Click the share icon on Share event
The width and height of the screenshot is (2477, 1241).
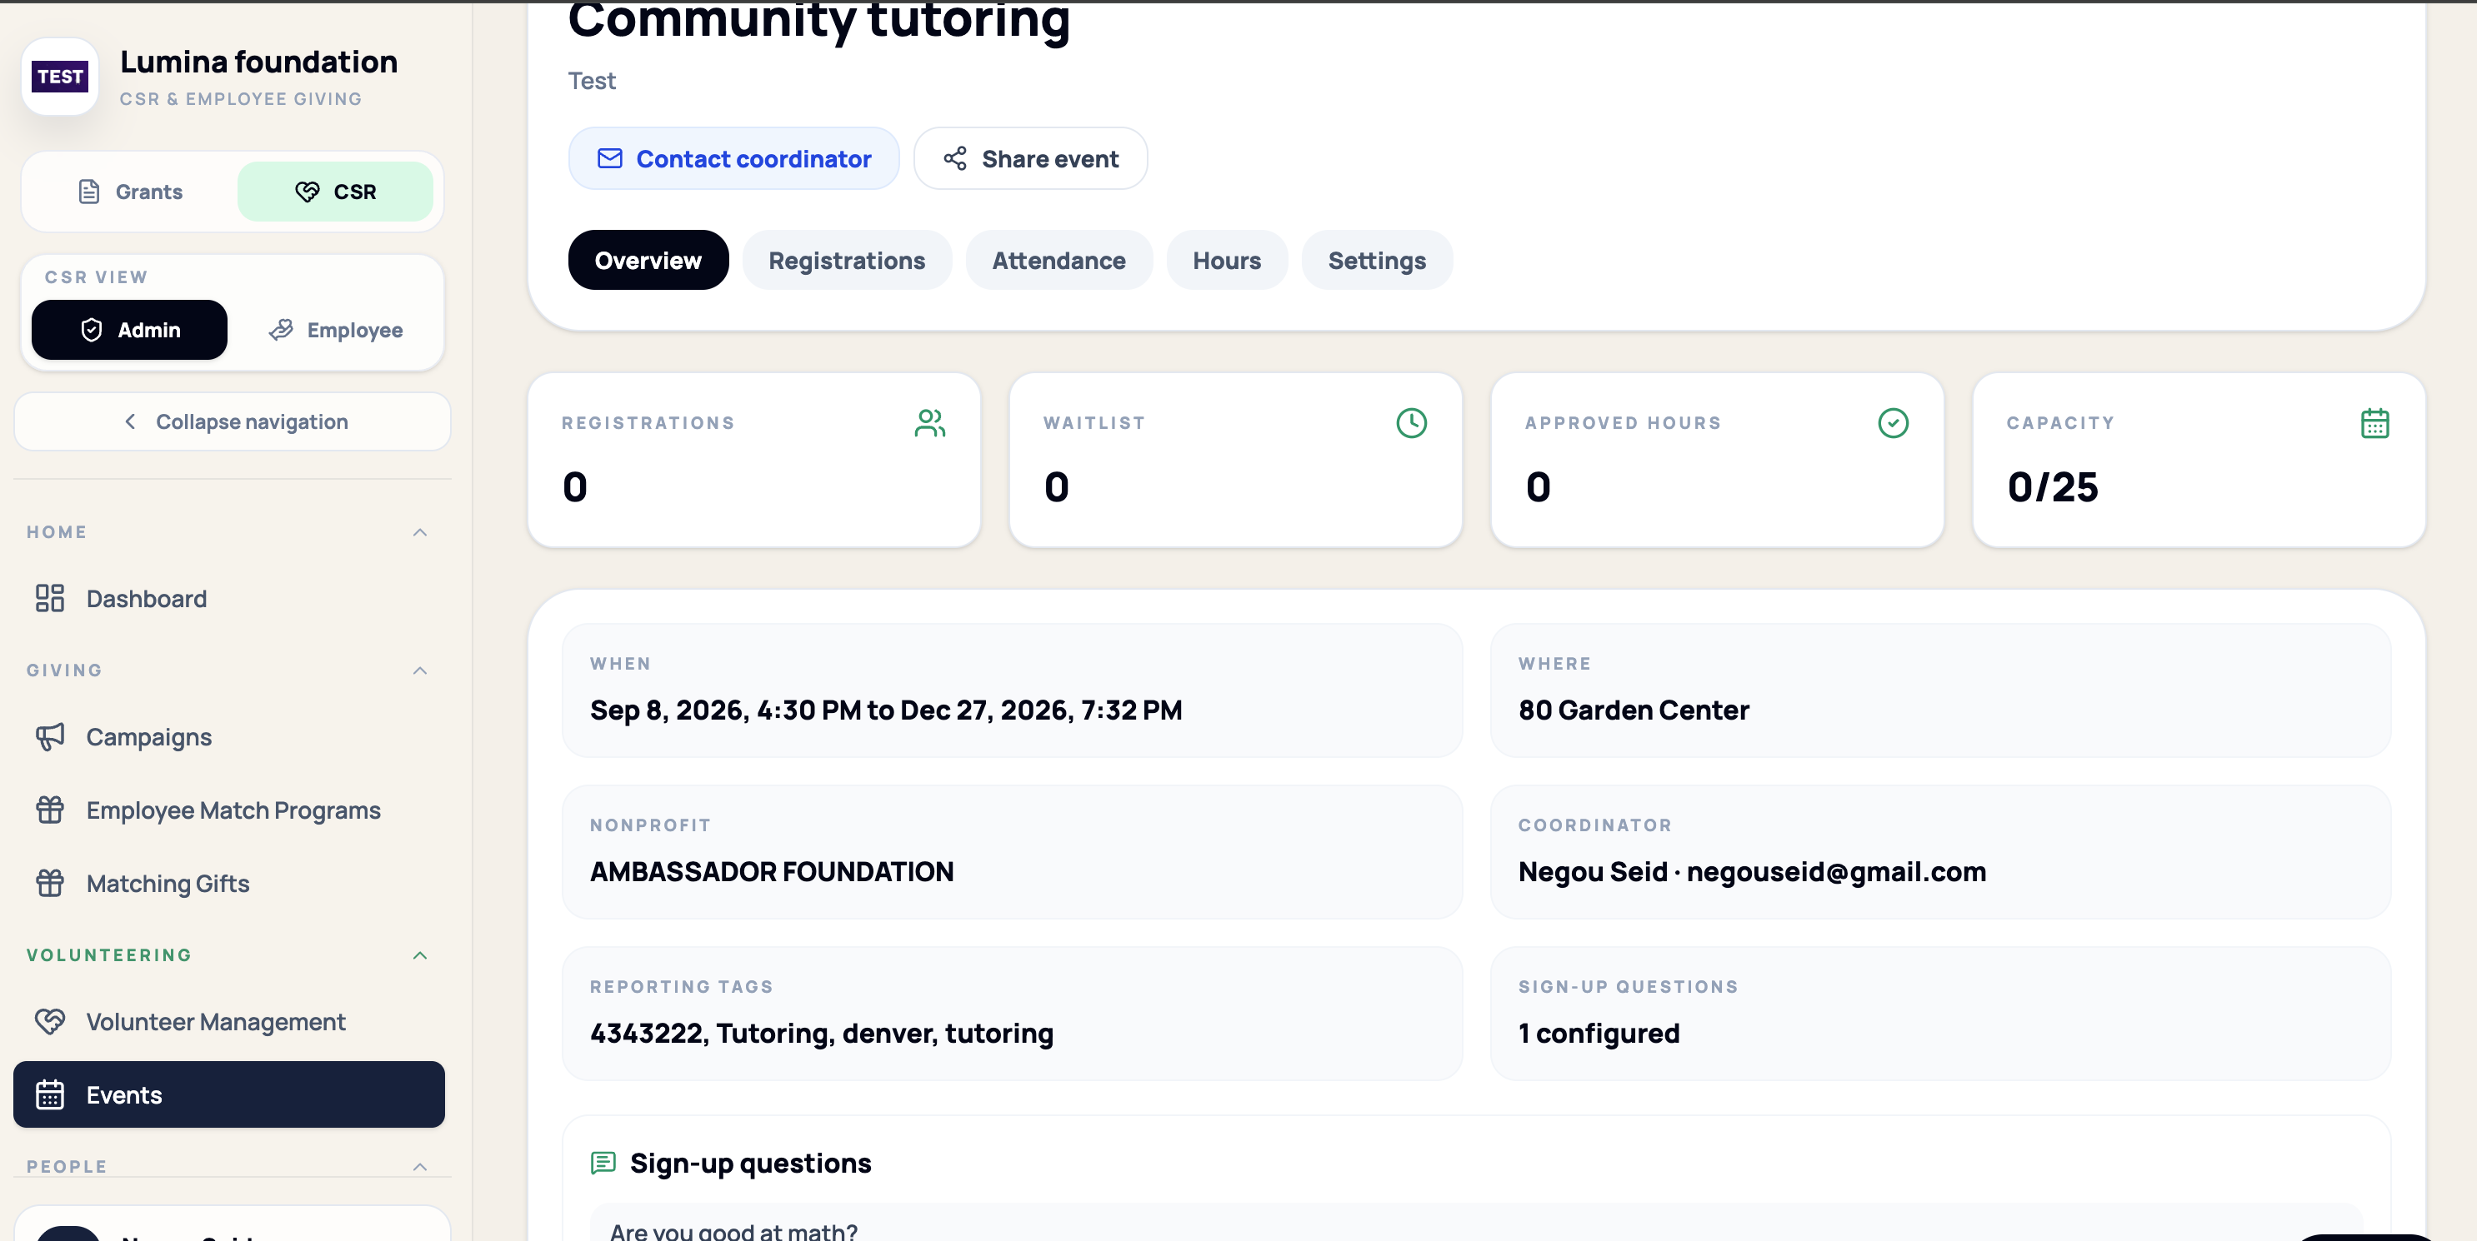point(955,158)
